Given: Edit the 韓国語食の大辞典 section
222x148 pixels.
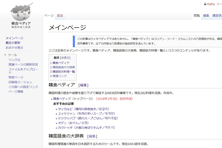Looking at the screenshot, I should 92,136.
